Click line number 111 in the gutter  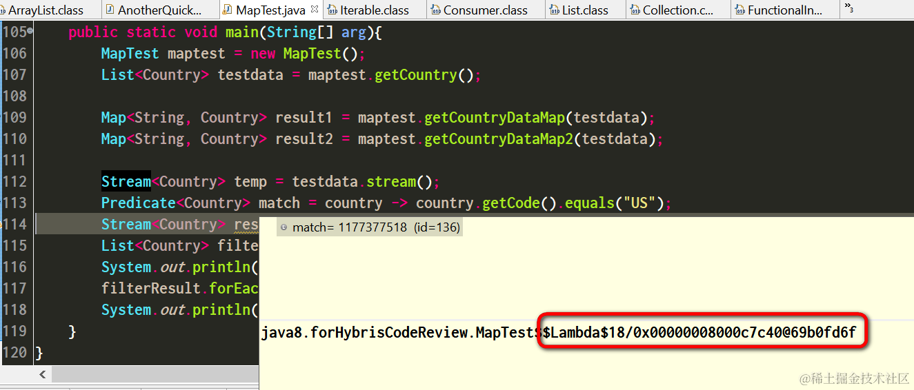14,160
